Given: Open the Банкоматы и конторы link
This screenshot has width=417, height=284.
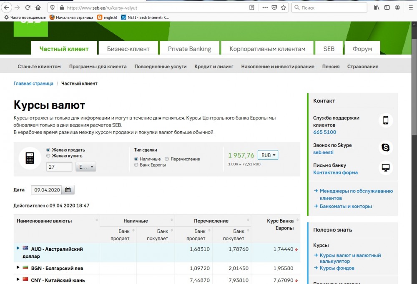Looking at the screenshot, I should tap(346, 206).
